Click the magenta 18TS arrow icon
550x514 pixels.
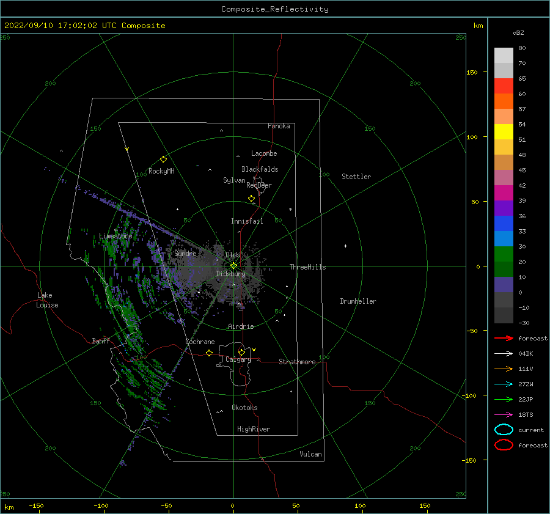pos(504,415)
